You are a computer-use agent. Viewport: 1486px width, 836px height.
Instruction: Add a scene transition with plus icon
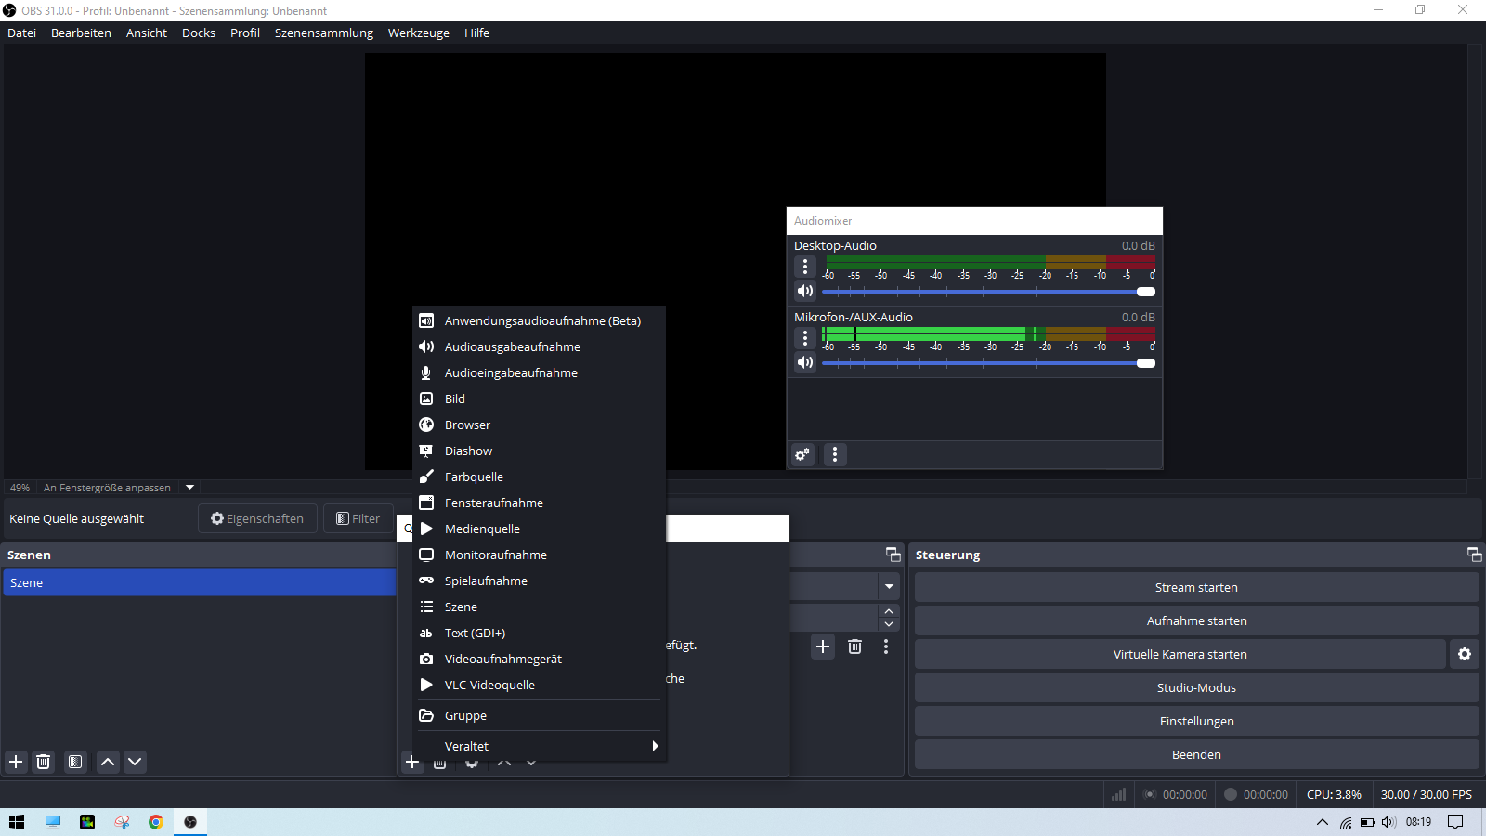[x=823, y=647]
